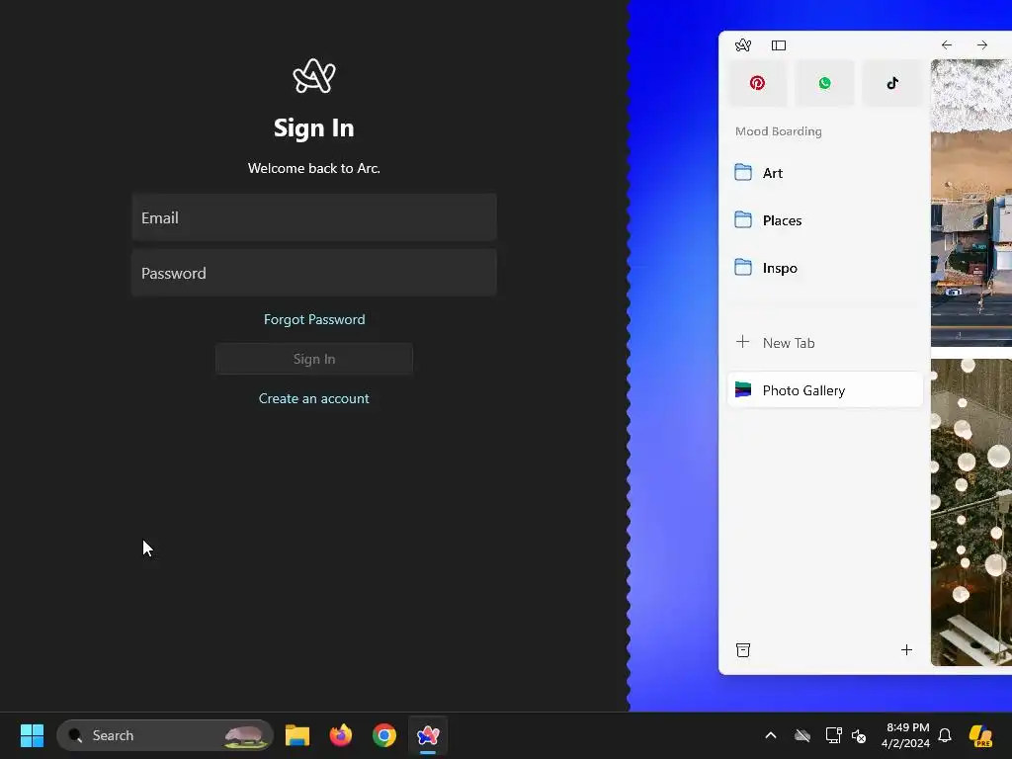Screen dimensions: 1012x759
Task: Click the Password input field
Action: coord(314,273)
